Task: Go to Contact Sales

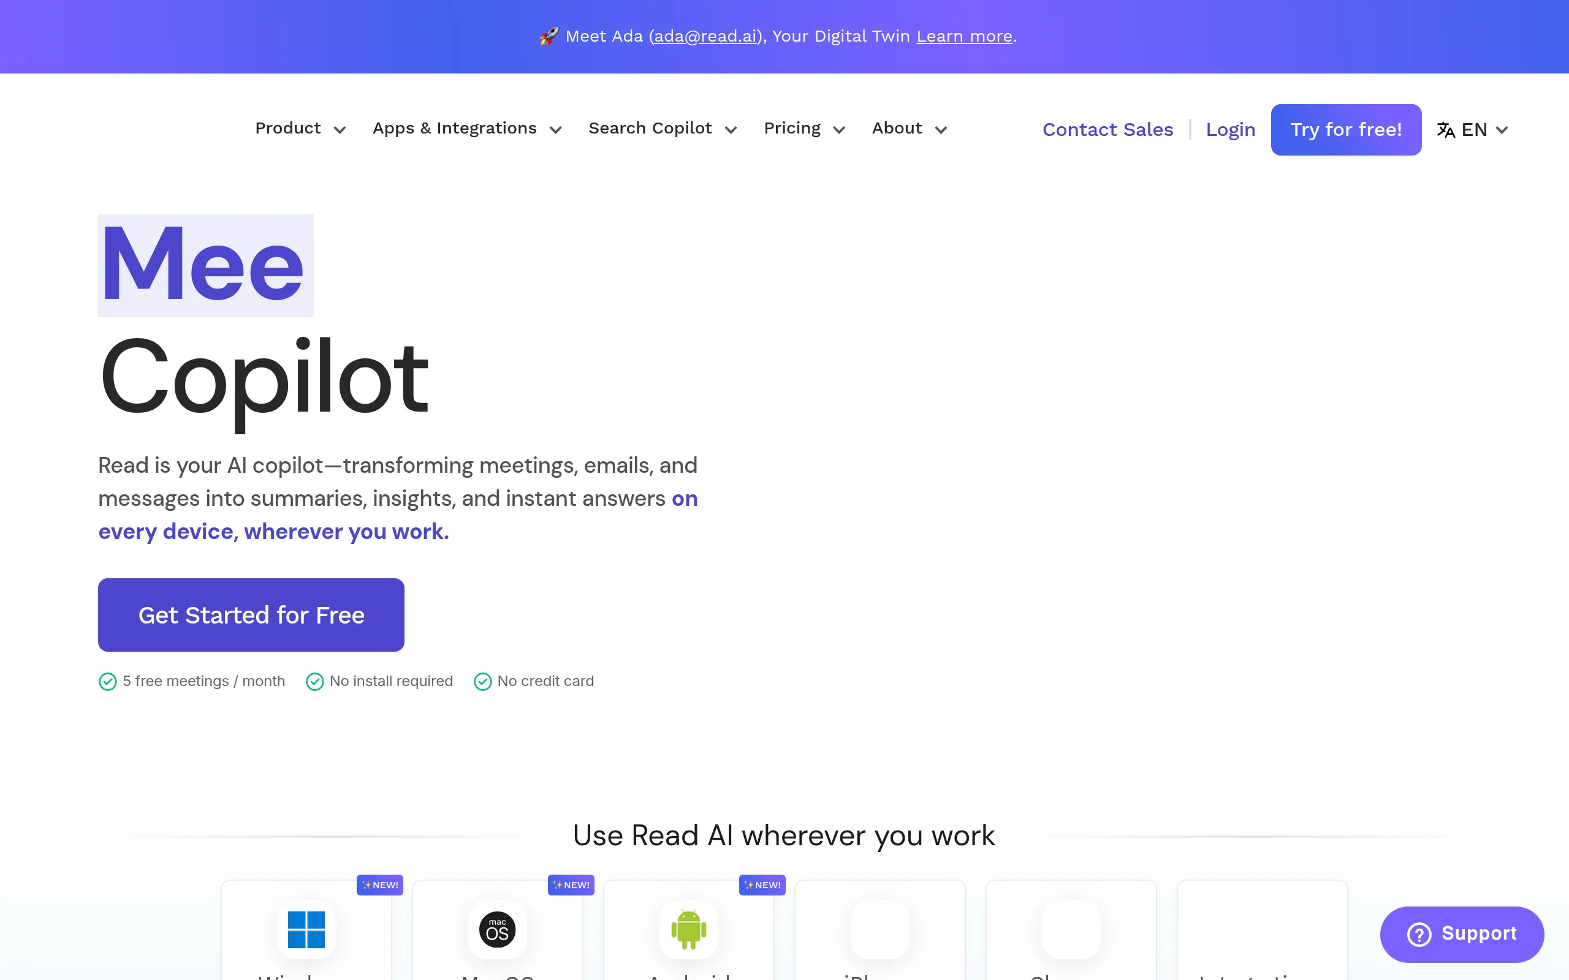Action: pyautogui.click(x=1107, y=130)
